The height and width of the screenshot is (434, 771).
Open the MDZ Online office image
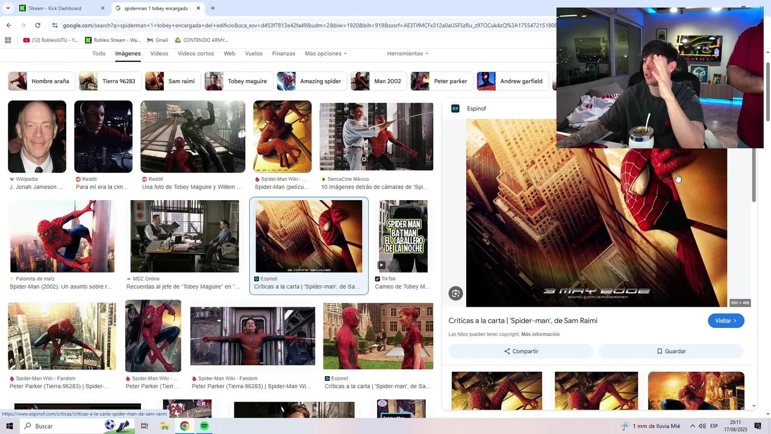(184, 236)
